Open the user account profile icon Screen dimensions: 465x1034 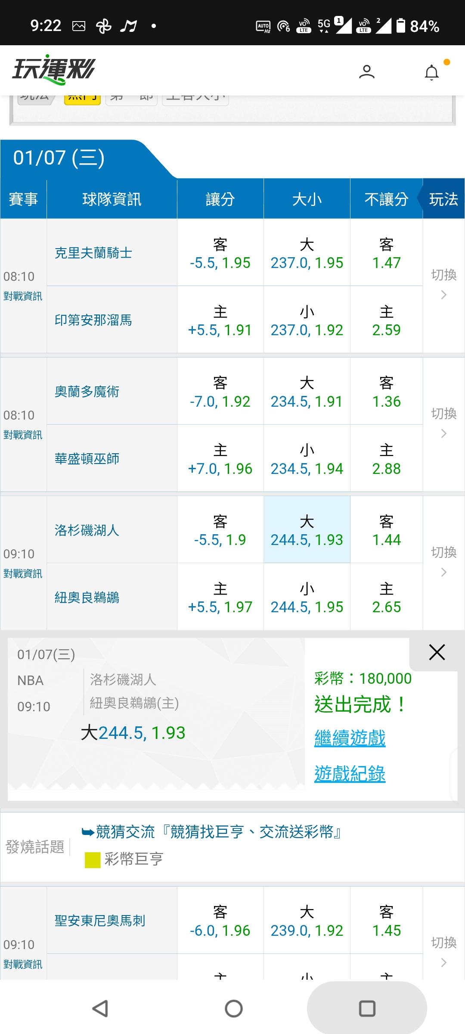[x=367, y=72]
